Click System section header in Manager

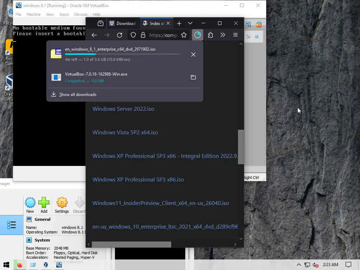pyautogui.click(x=42, y=240)
